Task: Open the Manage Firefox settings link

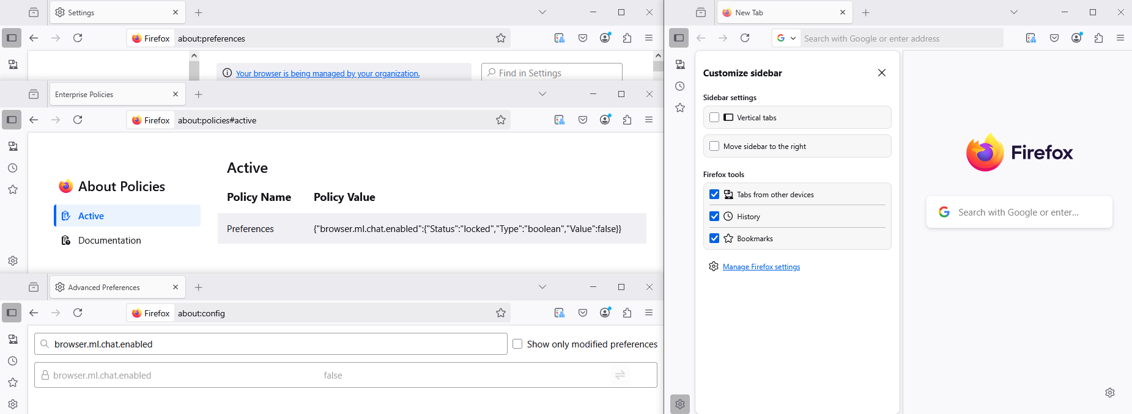Action: click(x=761, y=267)
